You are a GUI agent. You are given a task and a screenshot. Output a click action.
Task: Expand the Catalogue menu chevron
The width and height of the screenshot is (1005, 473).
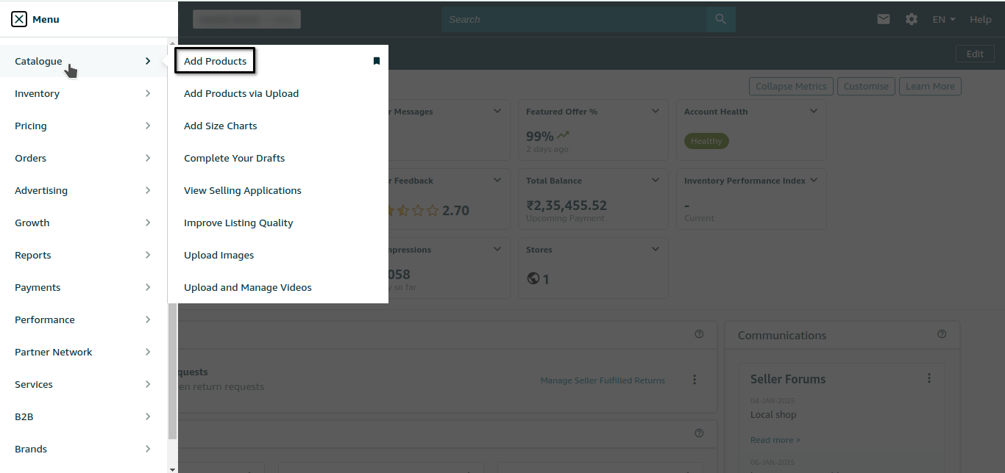click(148, 61)
